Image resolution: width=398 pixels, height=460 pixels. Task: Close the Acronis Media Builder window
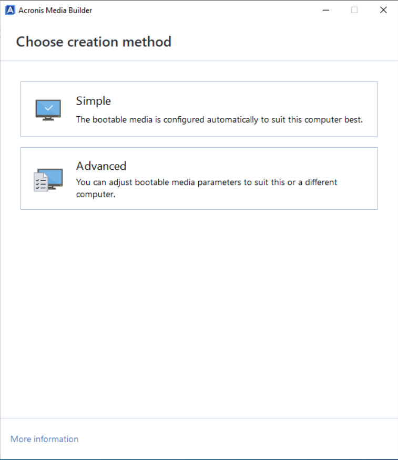(383, 10)
